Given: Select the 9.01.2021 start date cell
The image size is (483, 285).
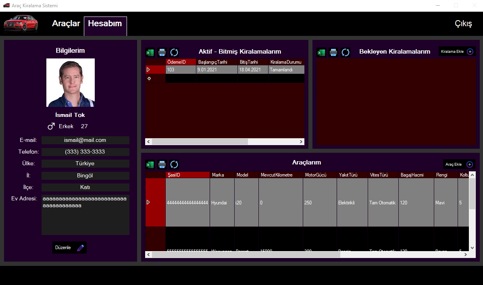Looking at the screenshot, I should click(x=217, y=70).
